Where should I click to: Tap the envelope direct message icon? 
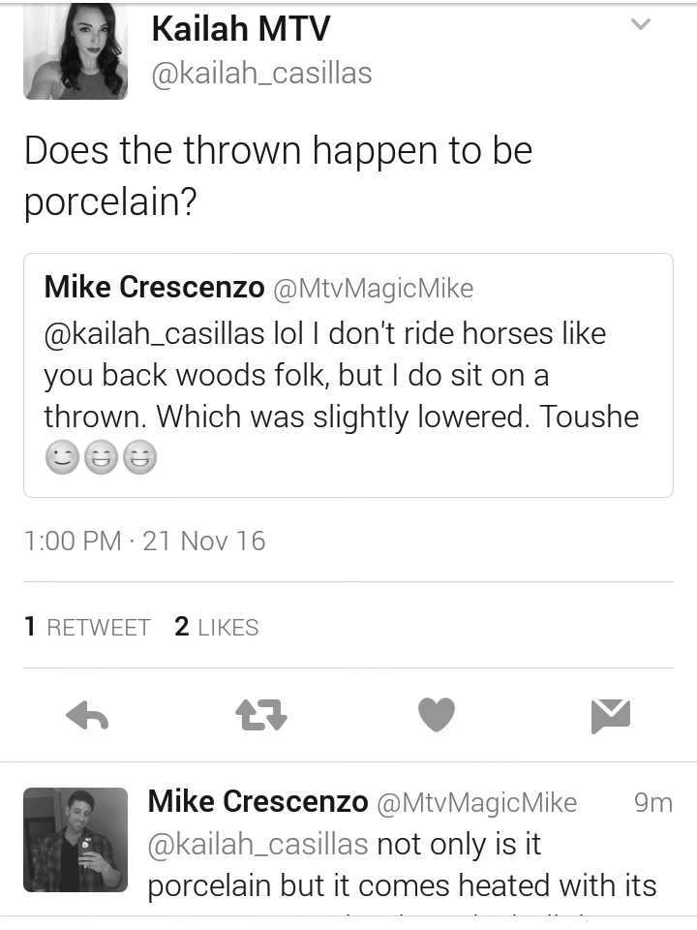click(611, 716)
